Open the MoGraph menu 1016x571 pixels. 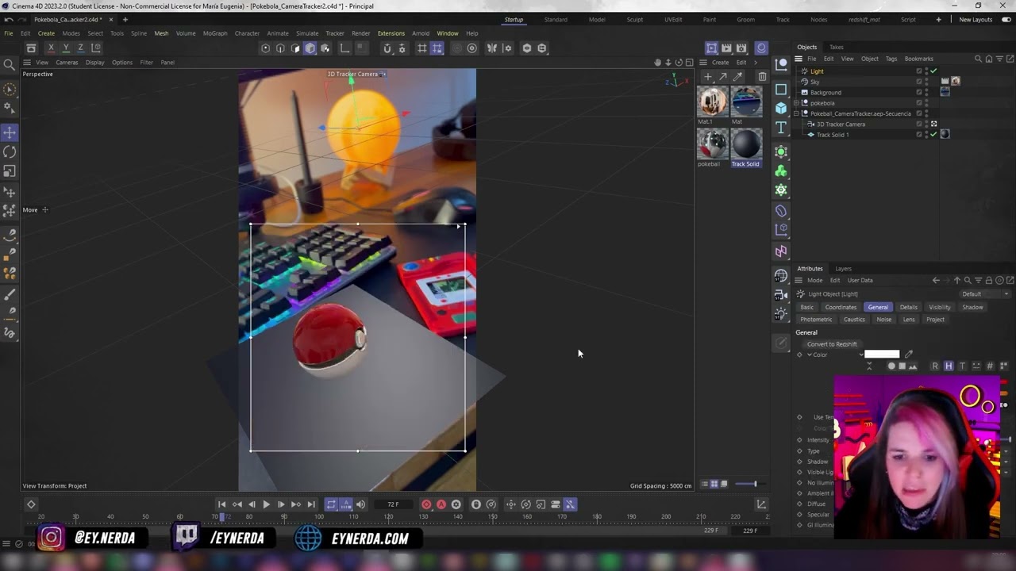tap(215, 33)
